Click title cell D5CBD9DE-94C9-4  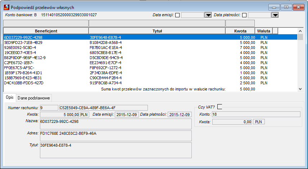tap(106, 58)
